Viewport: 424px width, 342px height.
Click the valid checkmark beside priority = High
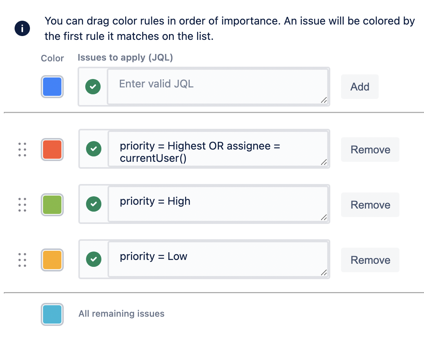[x=94, y=204]
